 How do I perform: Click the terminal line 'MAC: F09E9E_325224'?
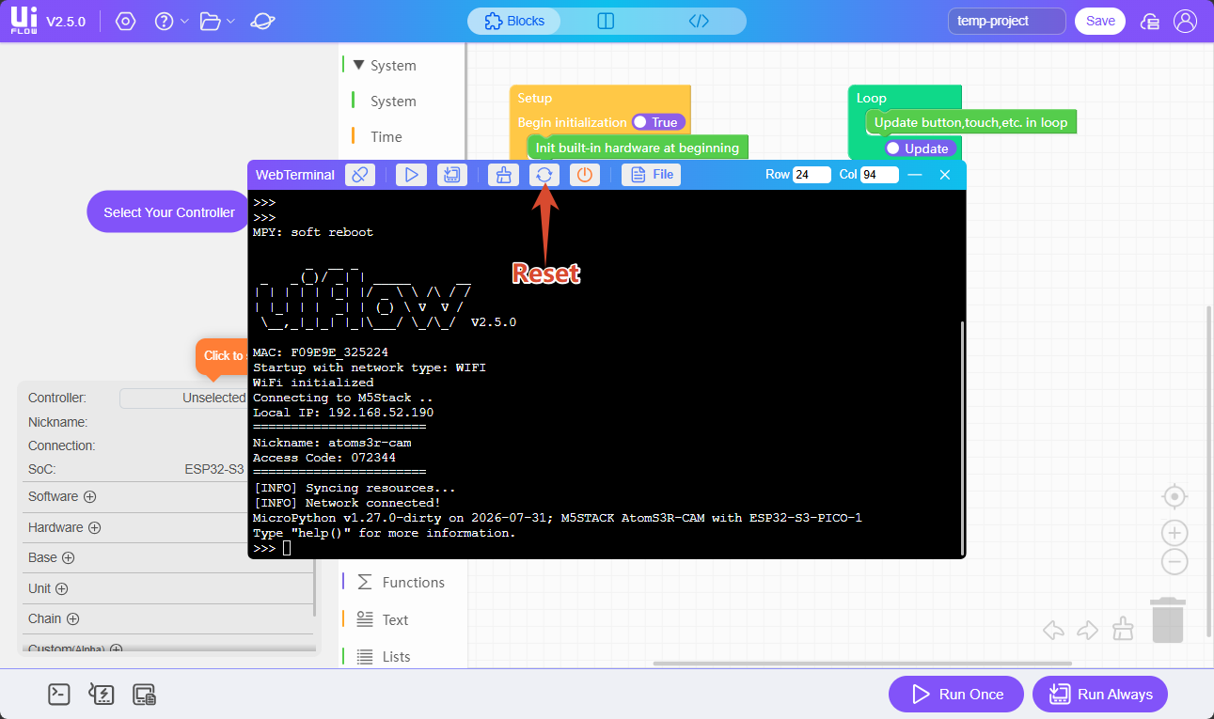coord(321,352)
